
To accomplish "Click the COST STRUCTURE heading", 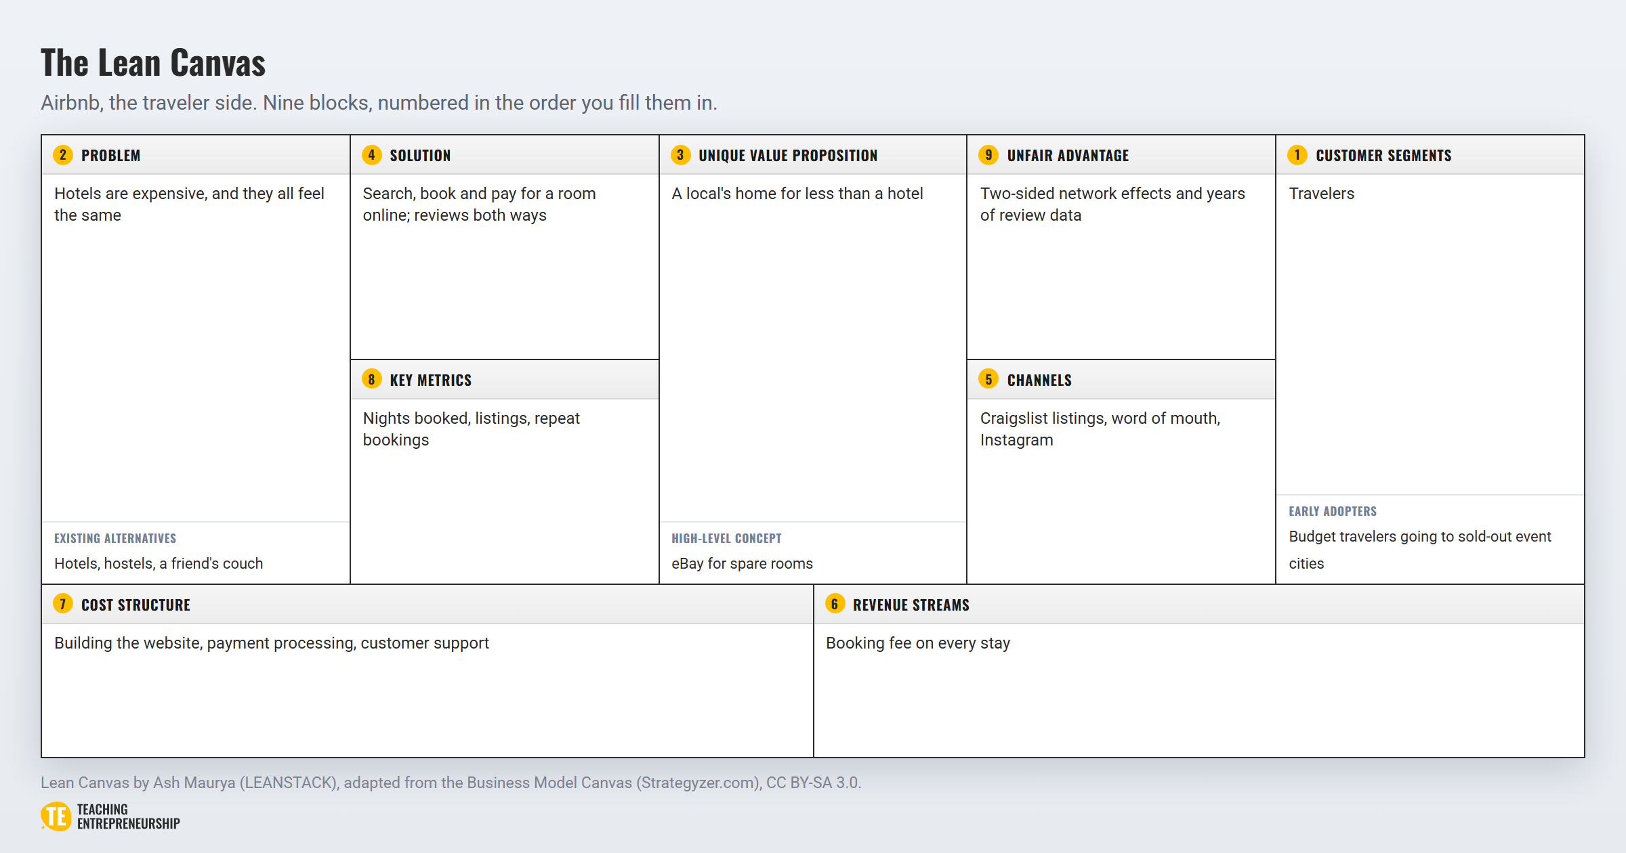I will (135, 605).
